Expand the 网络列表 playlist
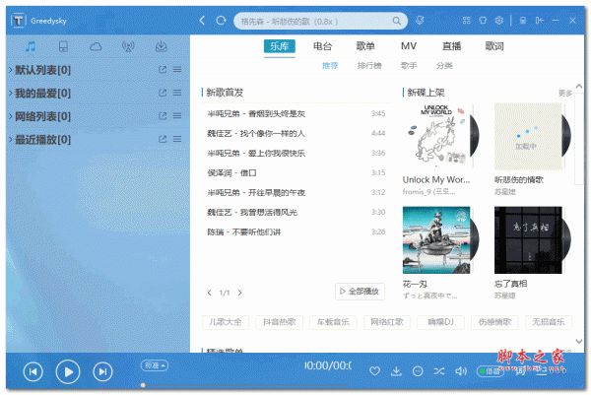Viewport: 591px width, 395px height. 11,116
